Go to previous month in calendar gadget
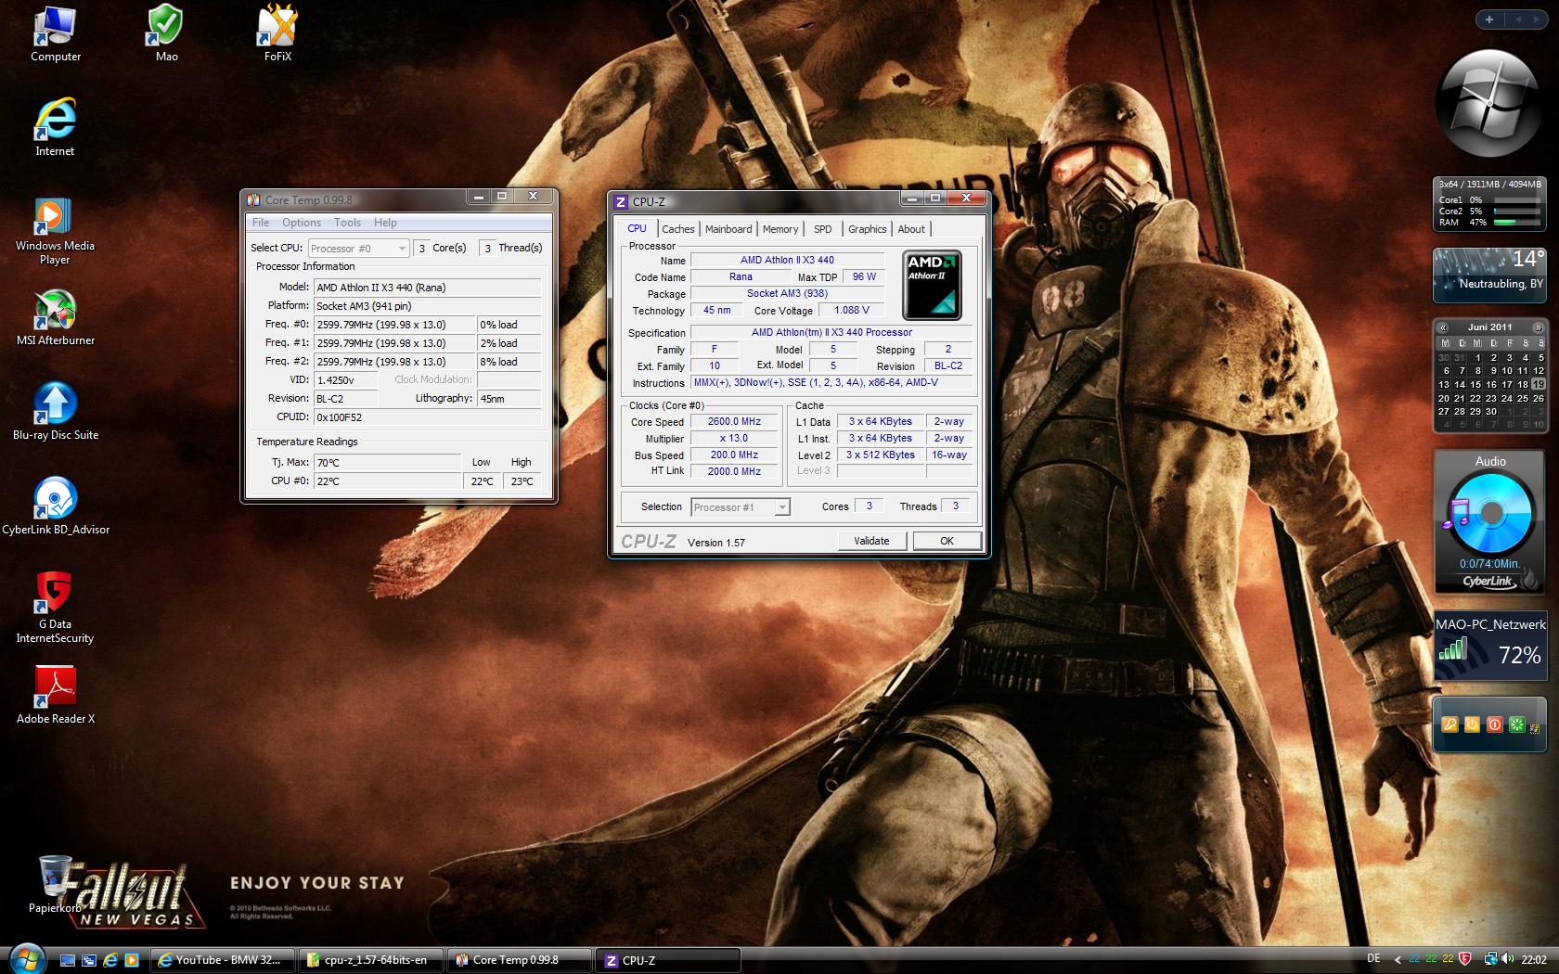1559x974 pixels. (x=1443, y=327)
